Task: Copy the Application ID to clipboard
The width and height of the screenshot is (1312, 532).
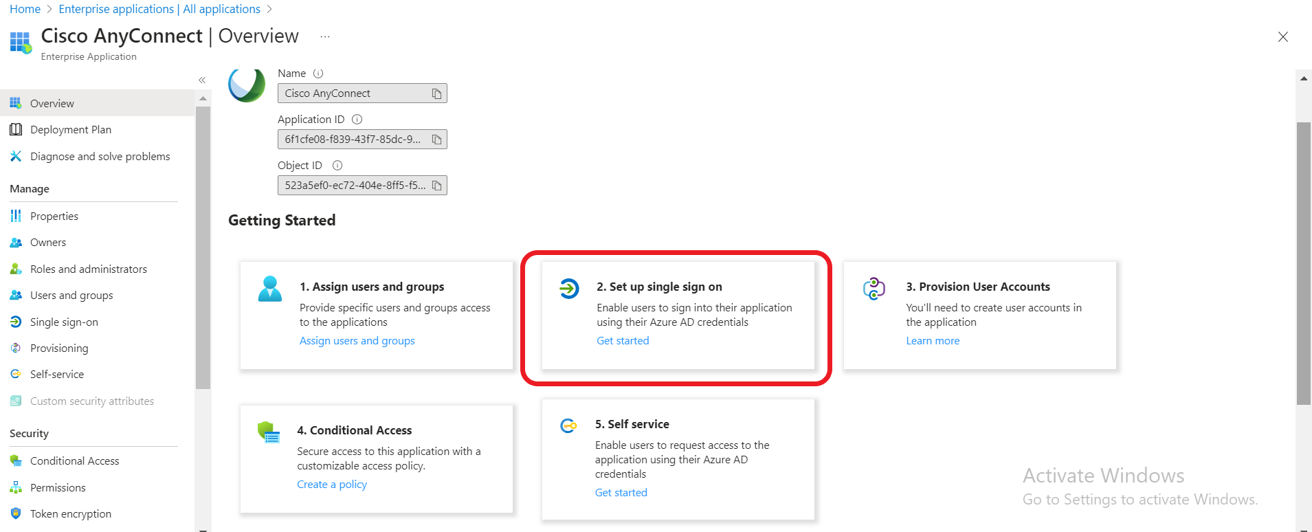Action: (436, 140)
